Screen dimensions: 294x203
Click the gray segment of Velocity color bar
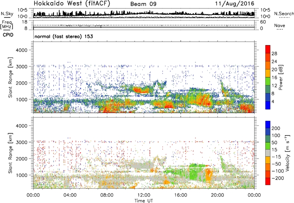click(x=268, y=153)
